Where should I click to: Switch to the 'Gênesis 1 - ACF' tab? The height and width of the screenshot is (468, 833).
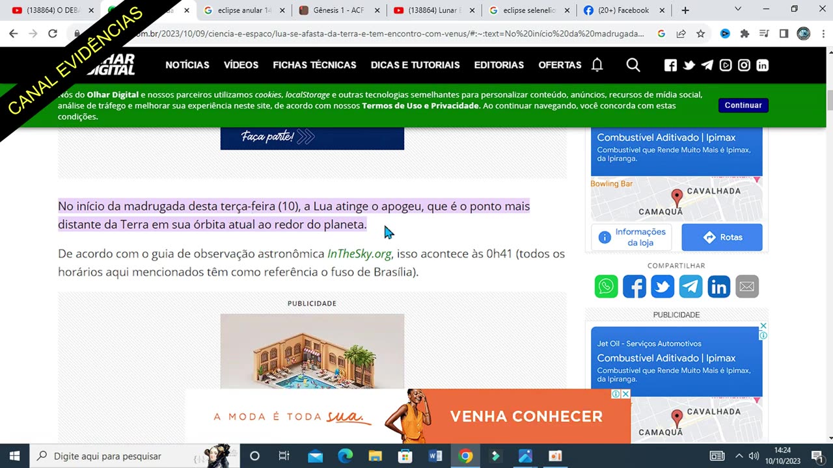click(x=338, y=10)
